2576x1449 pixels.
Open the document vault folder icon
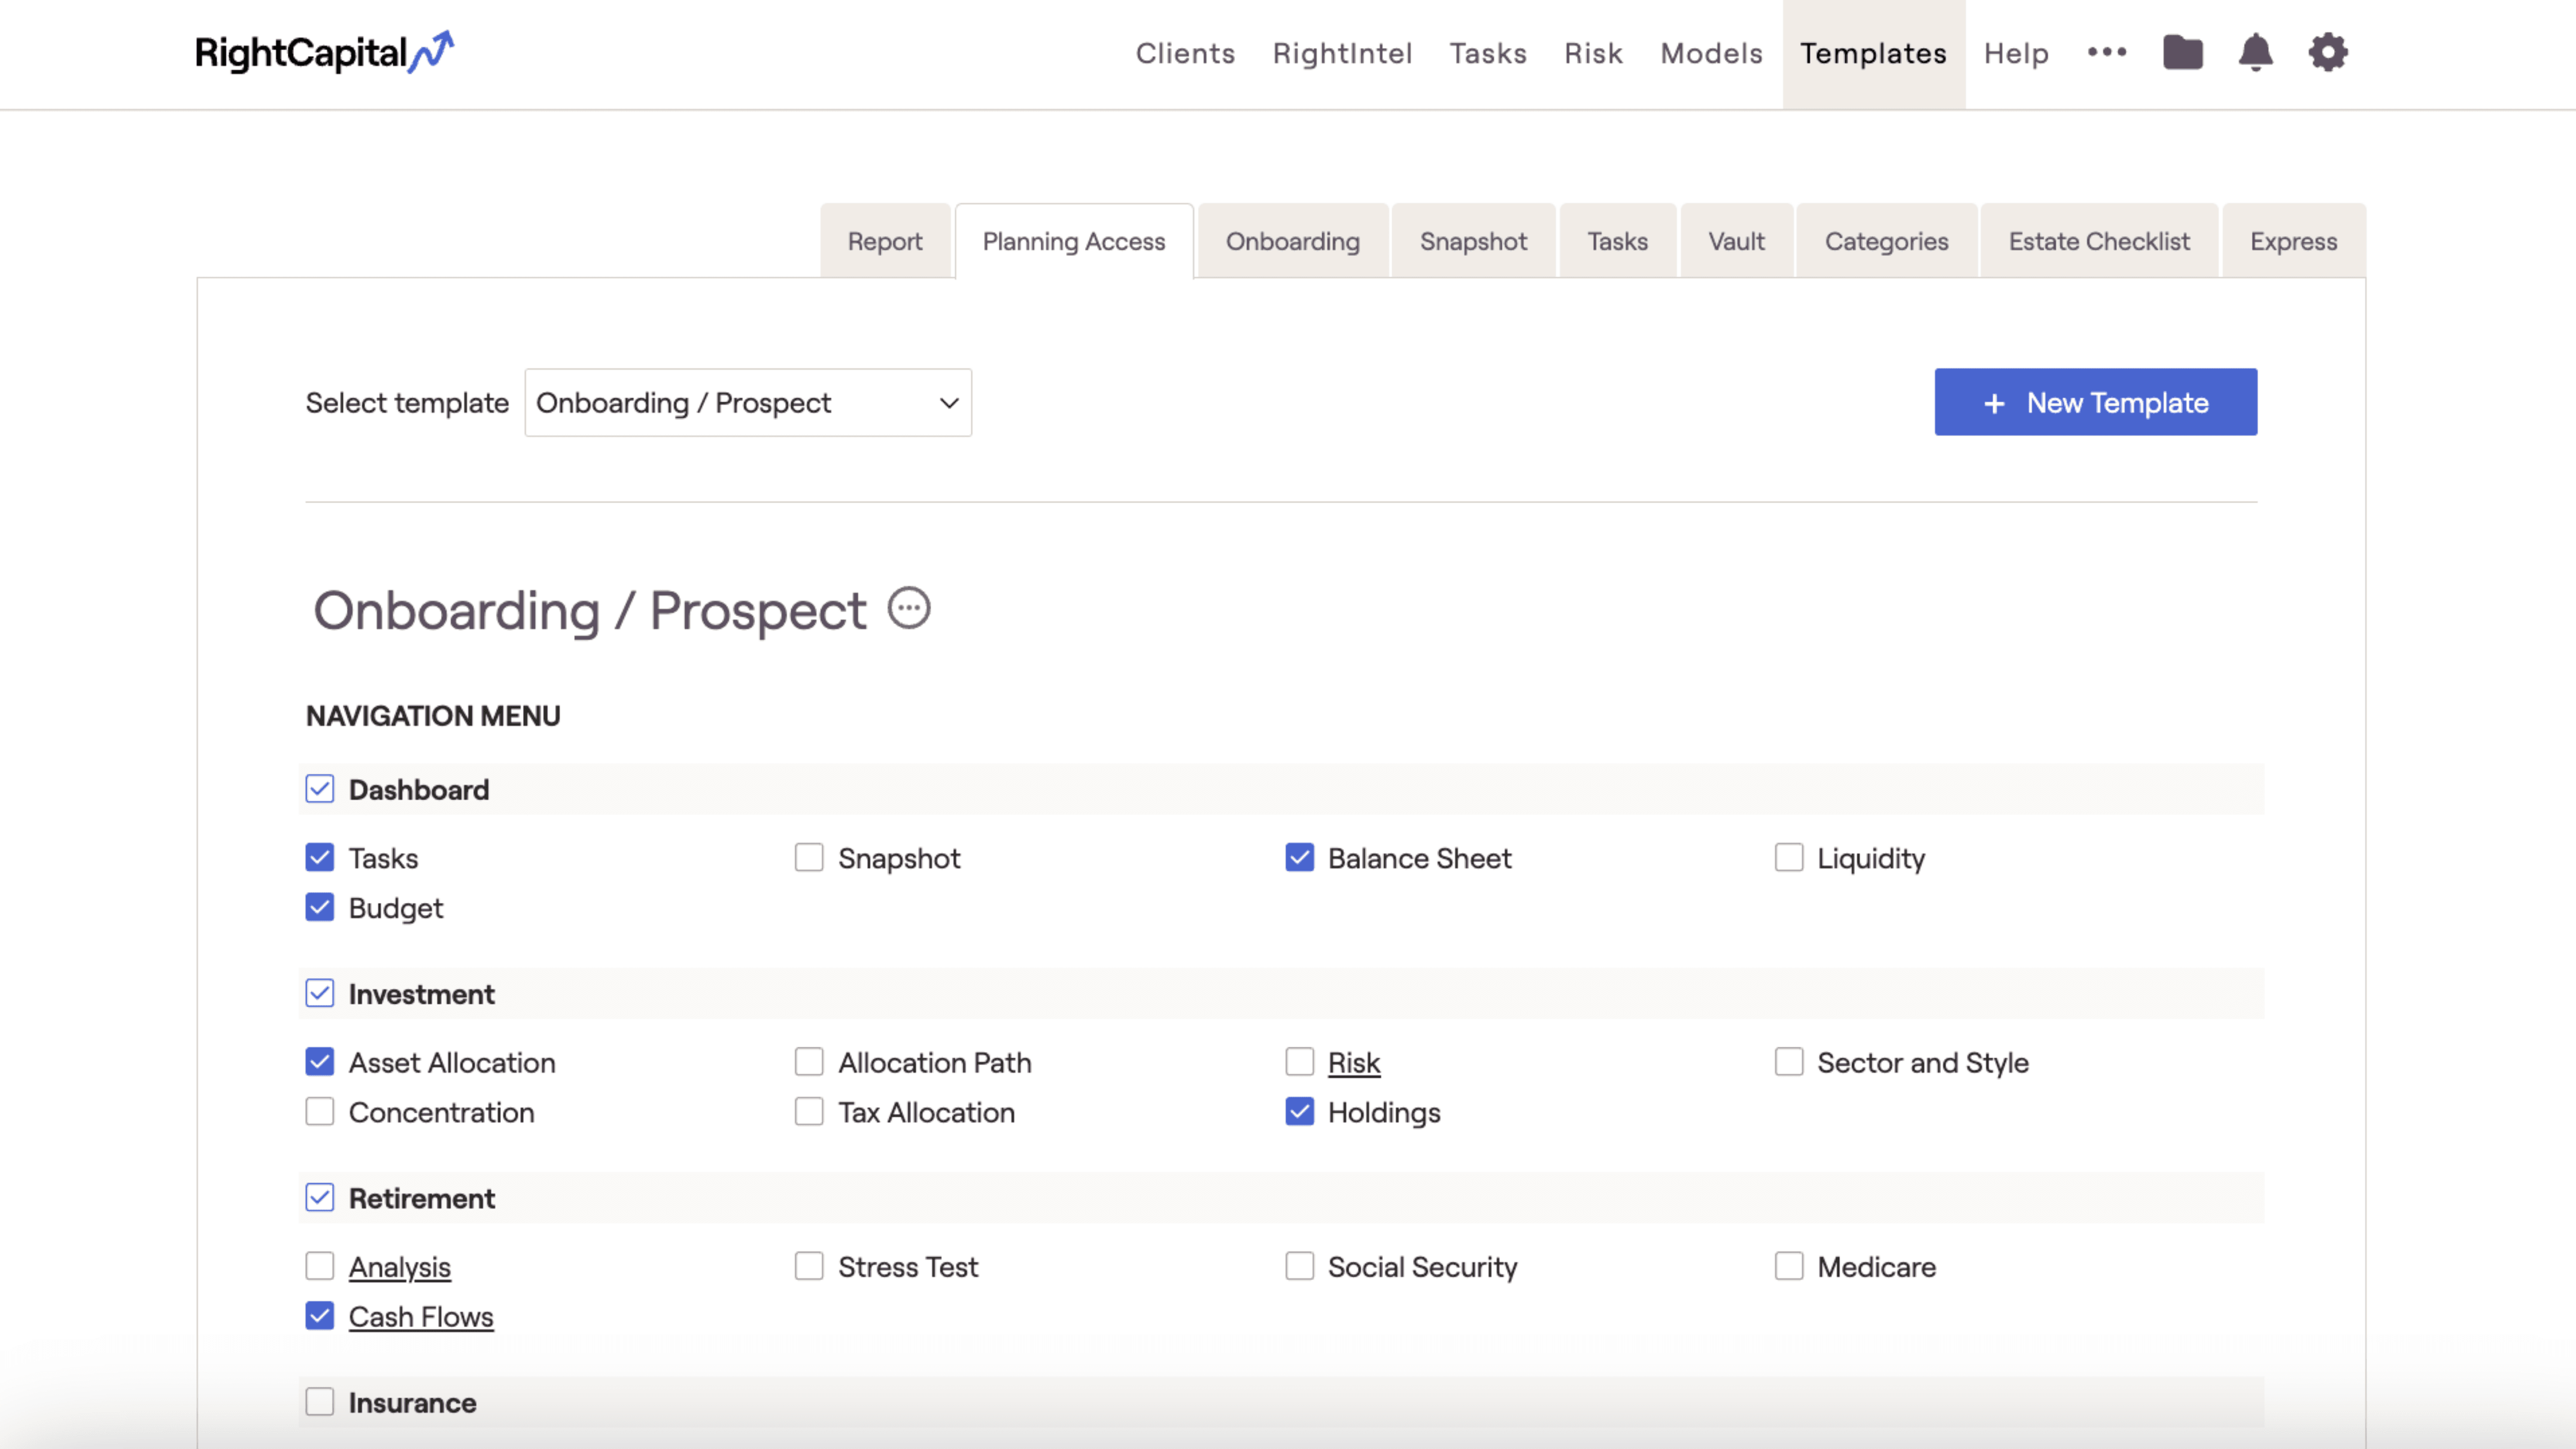pyautogui.click(x=2183, y=52)
